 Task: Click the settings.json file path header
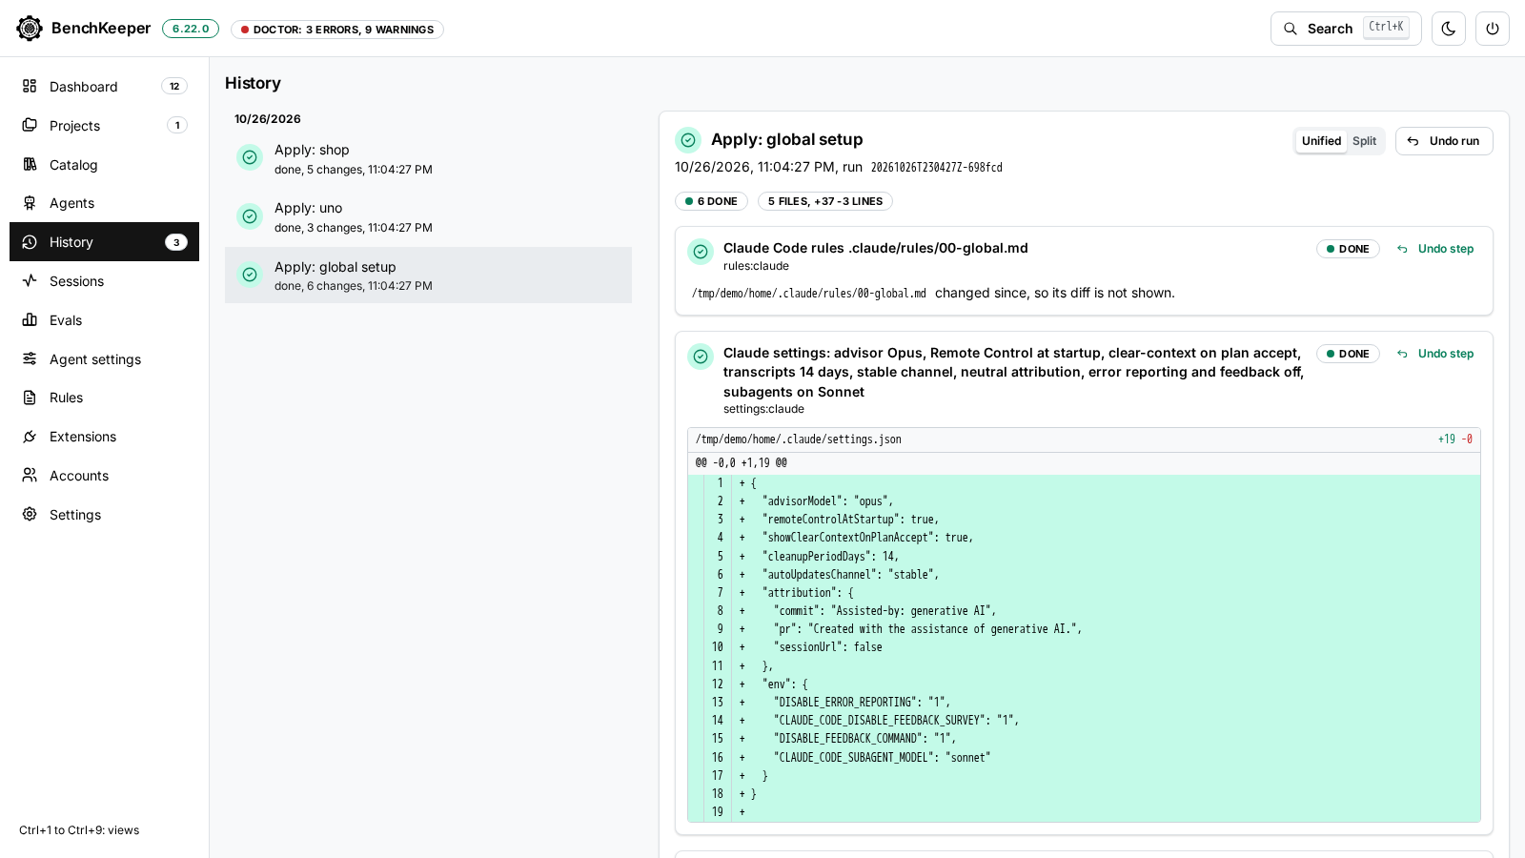pos(799,439)
